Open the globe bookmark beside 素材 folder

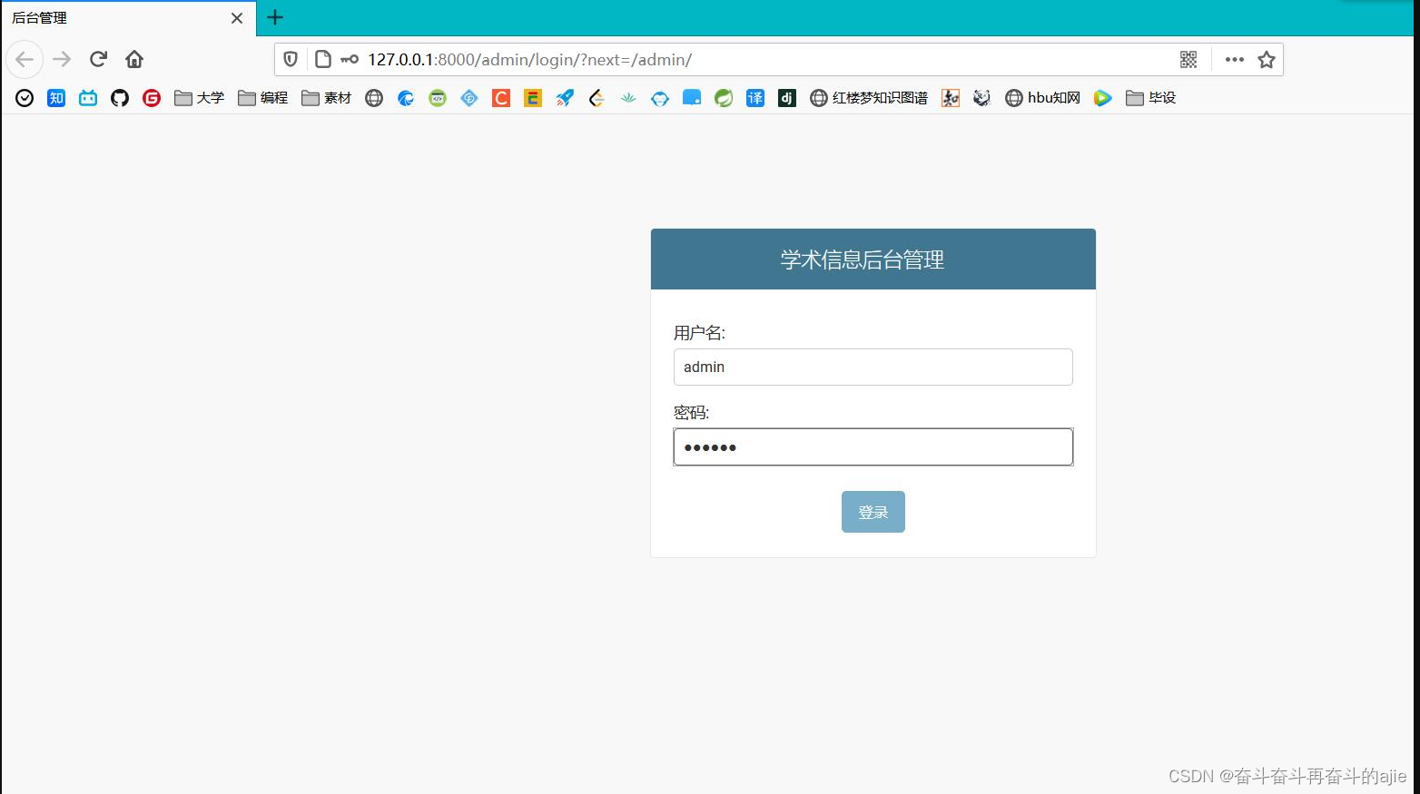click(374, 98)
